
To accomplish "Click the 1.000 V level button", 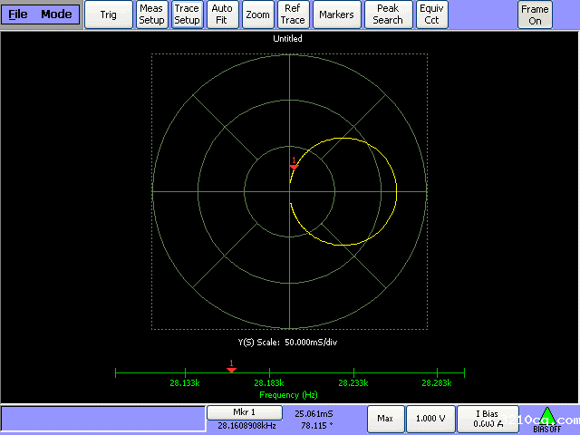I will pos(430,419).
